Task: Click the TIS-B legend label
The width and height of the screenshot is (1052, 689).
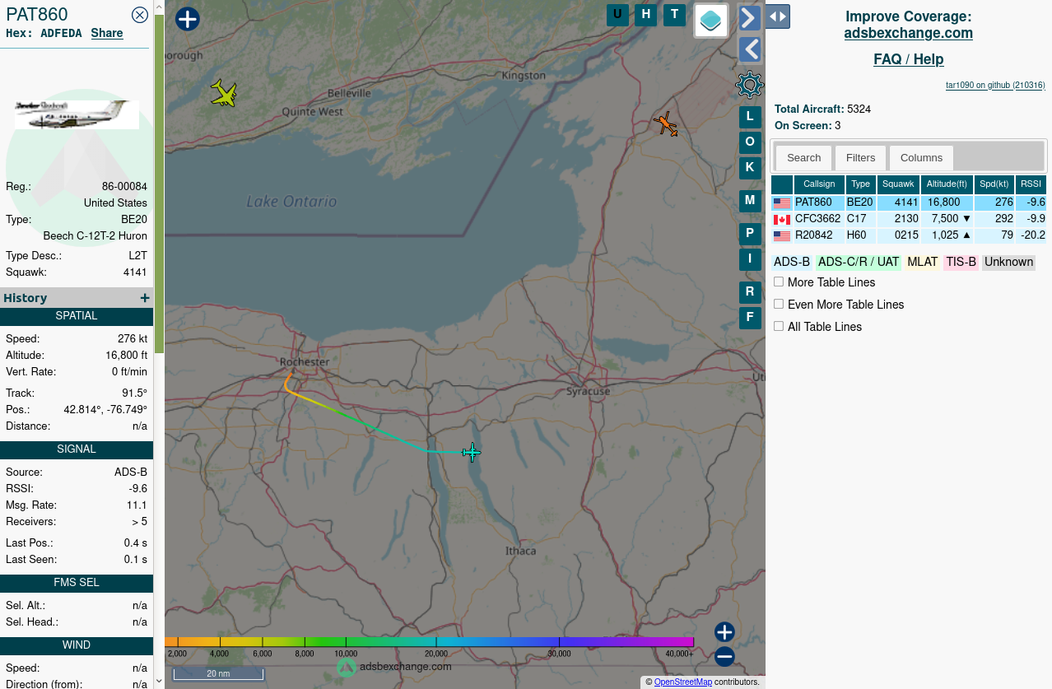Action: tap(961, 263)
